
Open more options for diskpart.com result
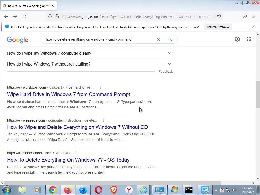(101, 87)
